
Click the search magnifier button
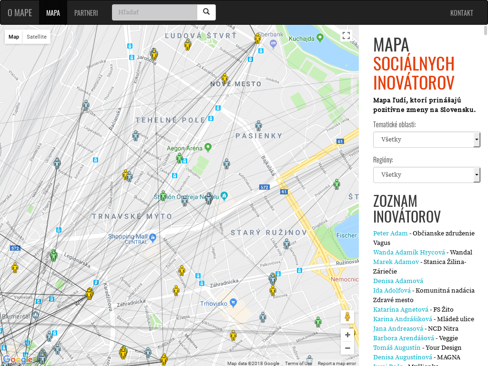pos(206,12)
